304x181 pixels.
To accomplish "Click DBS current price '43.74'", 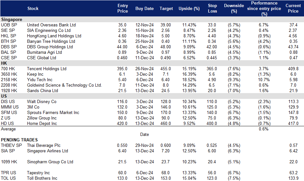I will click(x=293, y=47).
